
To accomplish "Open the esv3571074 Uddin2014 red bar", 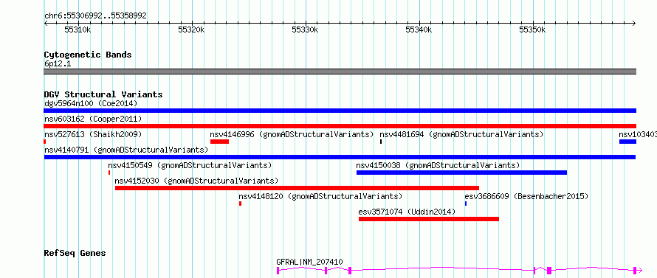I will [429, 219].
